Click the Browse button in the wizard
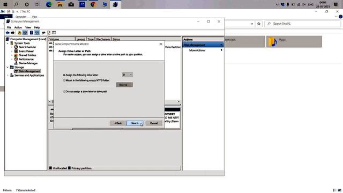The image size is (343, 193). click(x=124, y=85)
